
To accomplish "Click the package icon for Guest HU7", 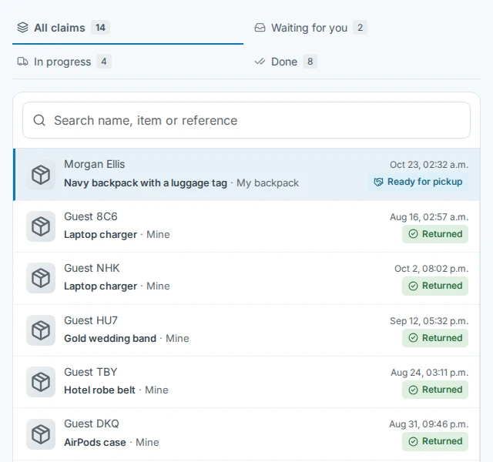I will (41, 330).
